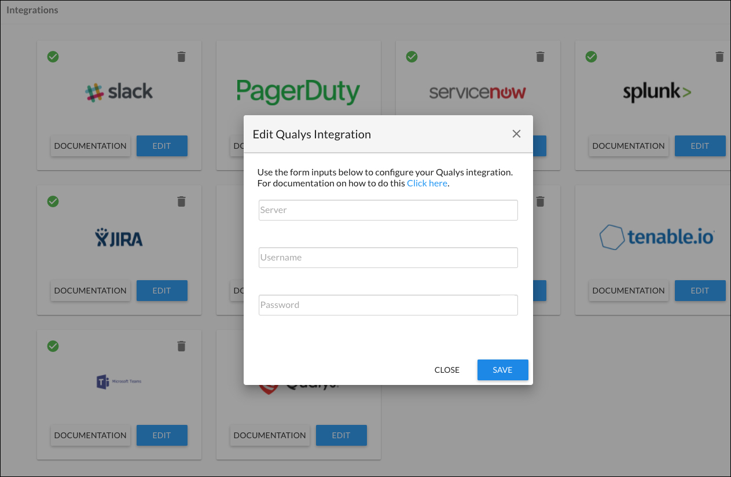
Task: Edit the Splunk integration
Action: [700, 146]
